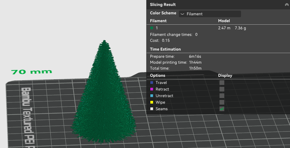Screen dimensions: 290x148
Task: Enable Travel display checkbox
Action: [x=222, y=83]
